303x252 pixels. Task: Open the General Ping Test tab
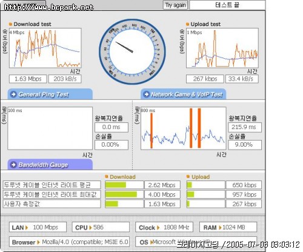point(50,94)
